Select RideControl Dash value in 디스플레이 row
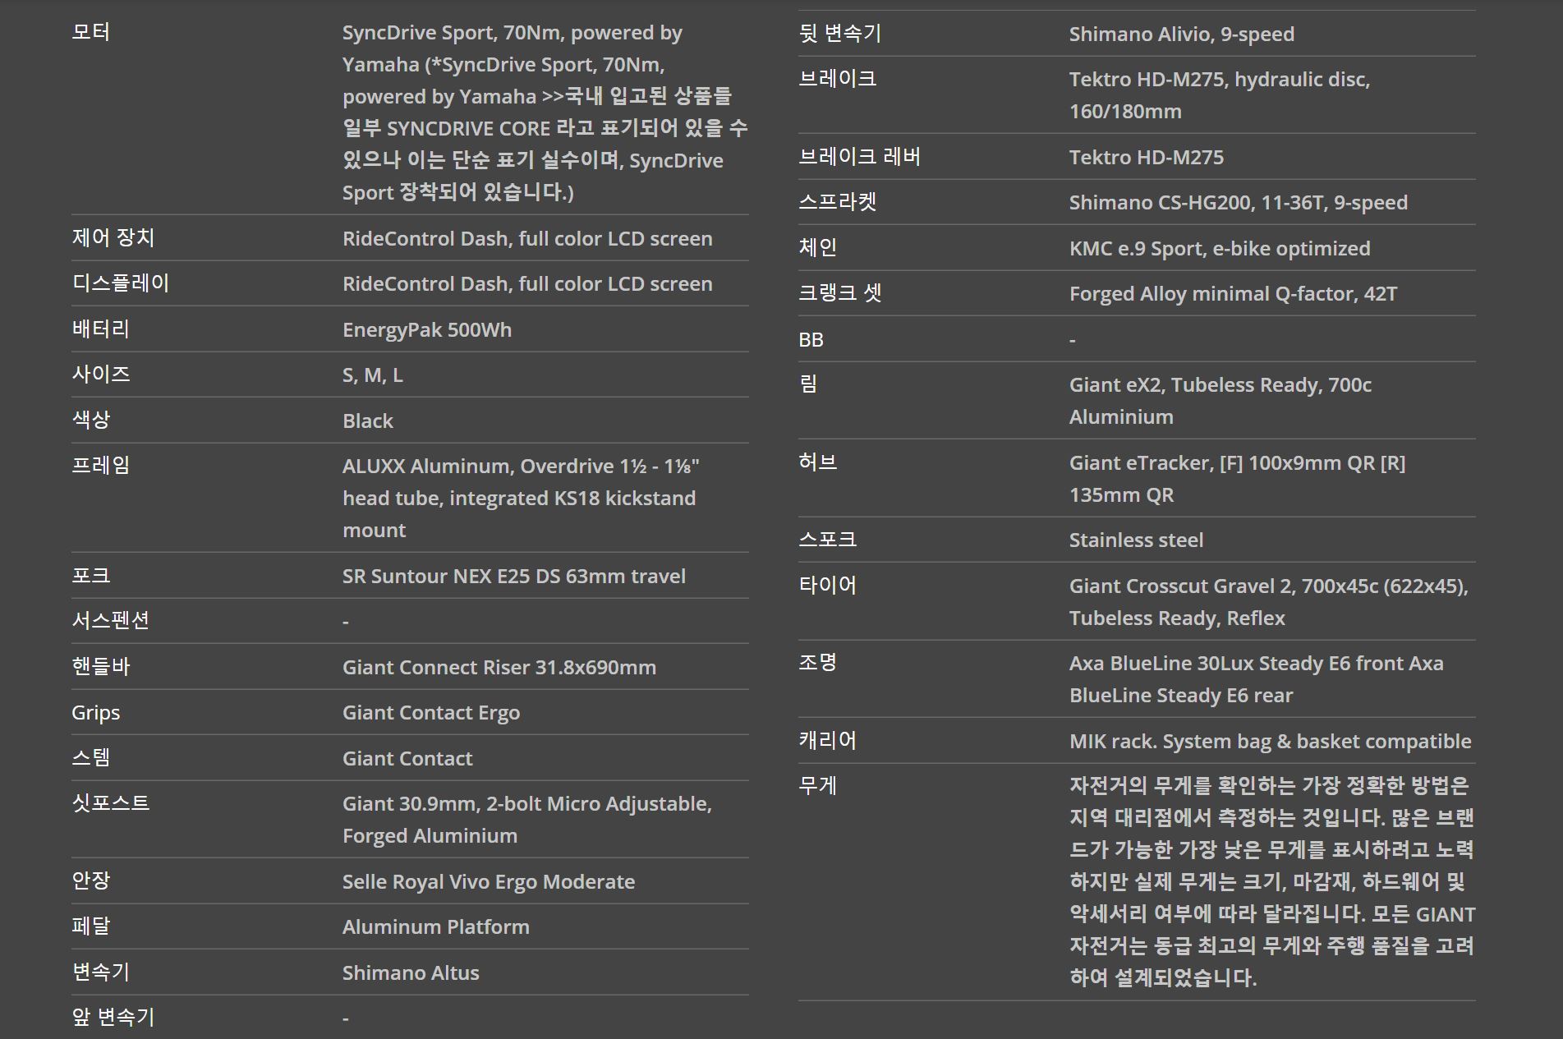 (527, 283)
